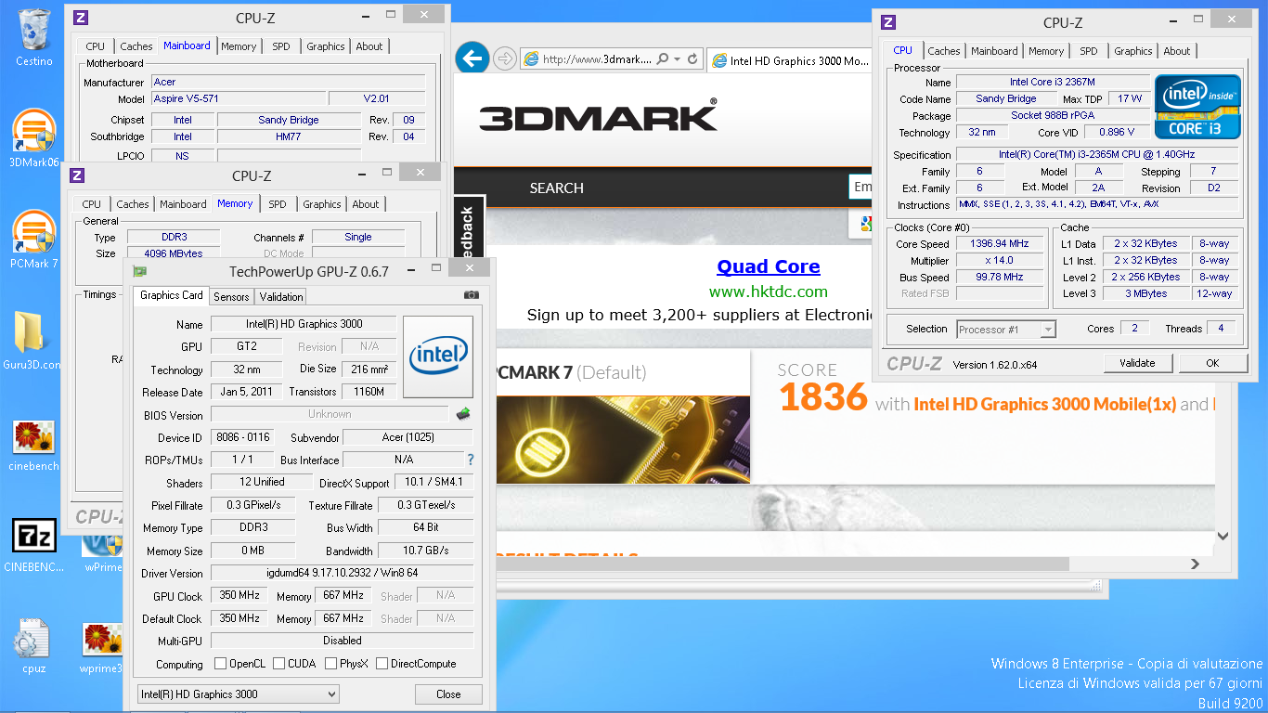This screenshot has height=713, width=1268.
Task: Switch to Validation tab in GPU-Z
Action: 281,297
